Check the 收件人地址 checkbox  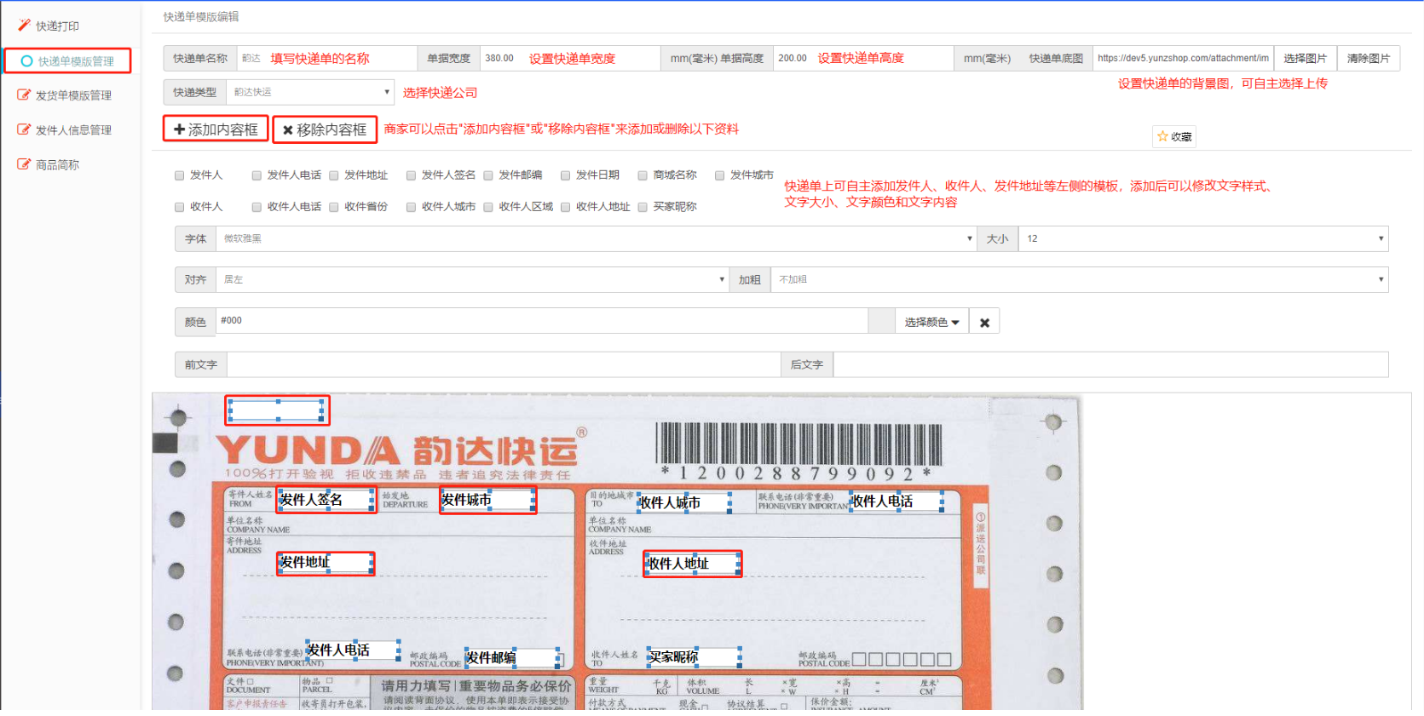pos(565,207)
